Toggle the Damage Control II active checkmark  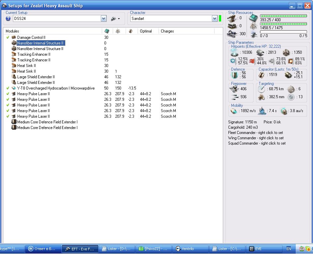click(x=8, y=37)
